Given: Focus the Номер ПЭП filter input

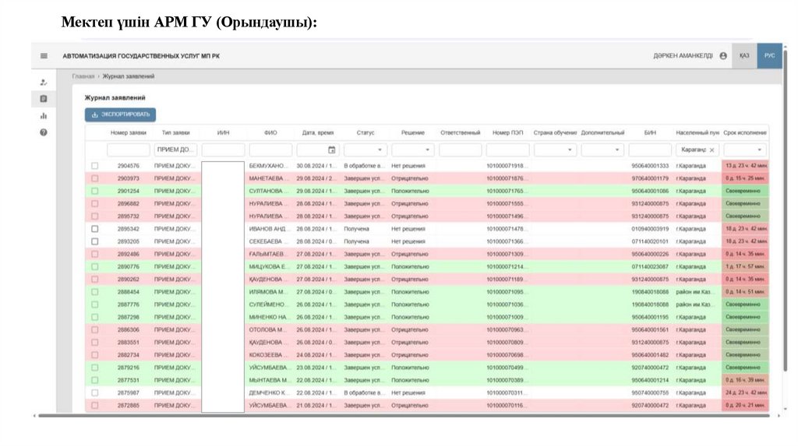Looking at the screenshot, I should click(x=507, y=150).
